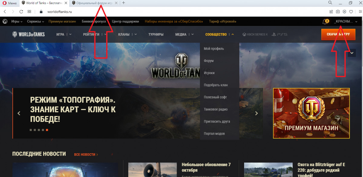Viewport: 363px width, 177px height.
Task: Select the active orange slide dot
Action: point(47,130)
